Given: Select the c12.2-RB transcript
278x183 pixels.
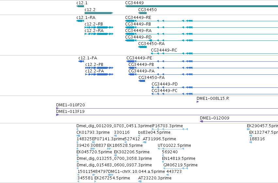Looking at the screenshot, I should tap(99, 27).
